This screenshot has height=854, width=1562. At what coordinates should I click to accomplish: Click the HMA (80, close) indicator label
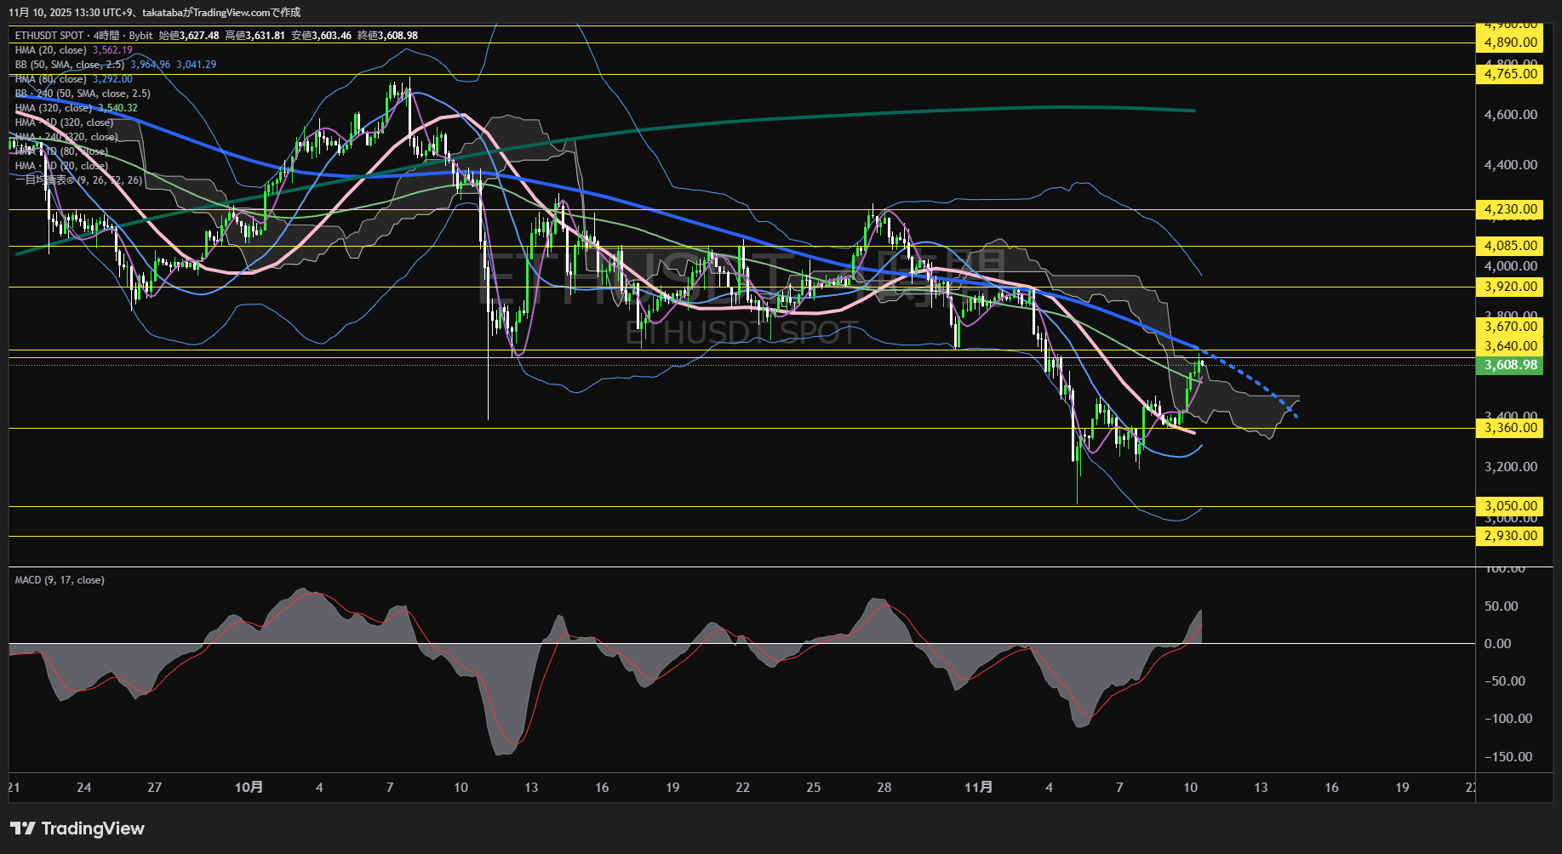[x=51, y=79]
